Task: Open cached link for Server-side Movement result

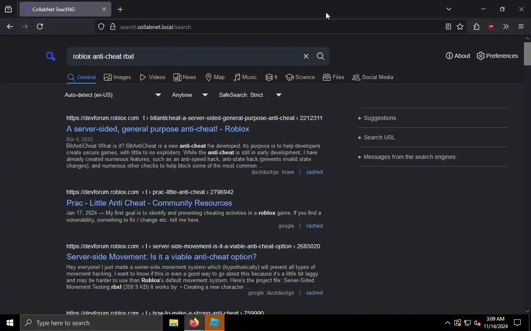Action: (314, 293)
